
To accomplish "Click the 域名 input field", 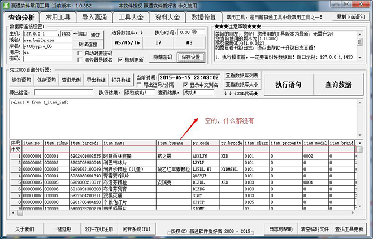I will [47, 40].
